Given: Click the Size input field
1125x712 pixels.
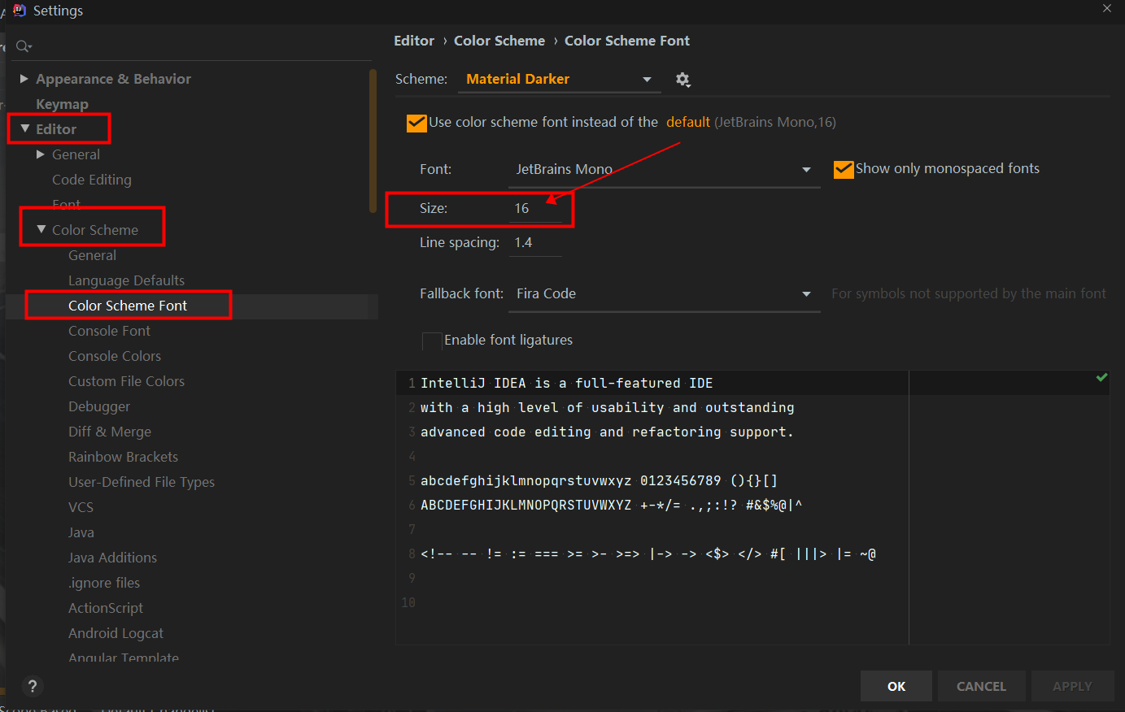Looking at the screenshot, I should tap(535, 209).
